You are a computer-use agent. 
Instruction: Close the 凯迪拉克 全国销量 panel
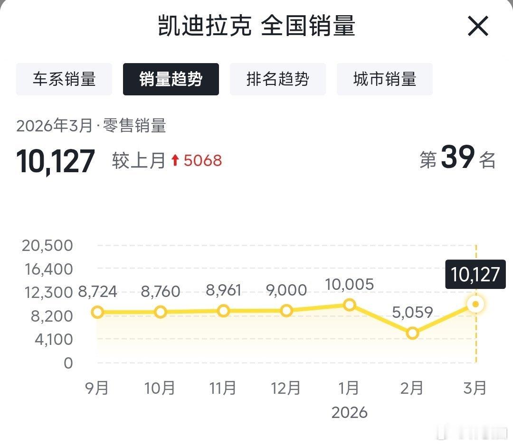(478, 26)
